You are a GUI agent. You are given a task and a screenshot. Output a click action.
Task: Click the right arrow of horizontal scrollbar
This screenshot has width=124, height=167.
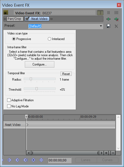(x=101, y=153)
